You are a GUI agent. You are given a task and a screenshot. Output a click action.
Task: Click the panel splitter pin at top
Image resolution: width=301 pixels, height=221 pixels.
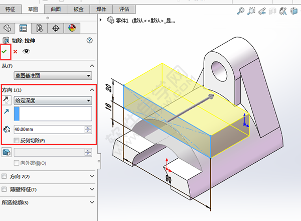click(x=48, y=18)
